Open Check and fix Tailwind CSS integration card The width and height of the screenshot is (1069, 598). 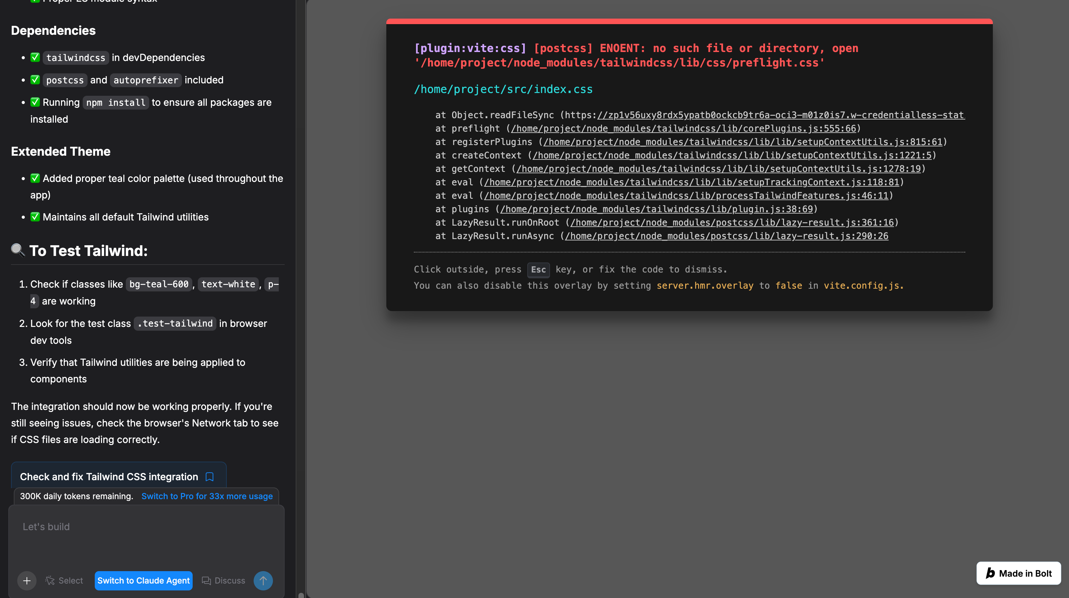click(x=109, y=477)
